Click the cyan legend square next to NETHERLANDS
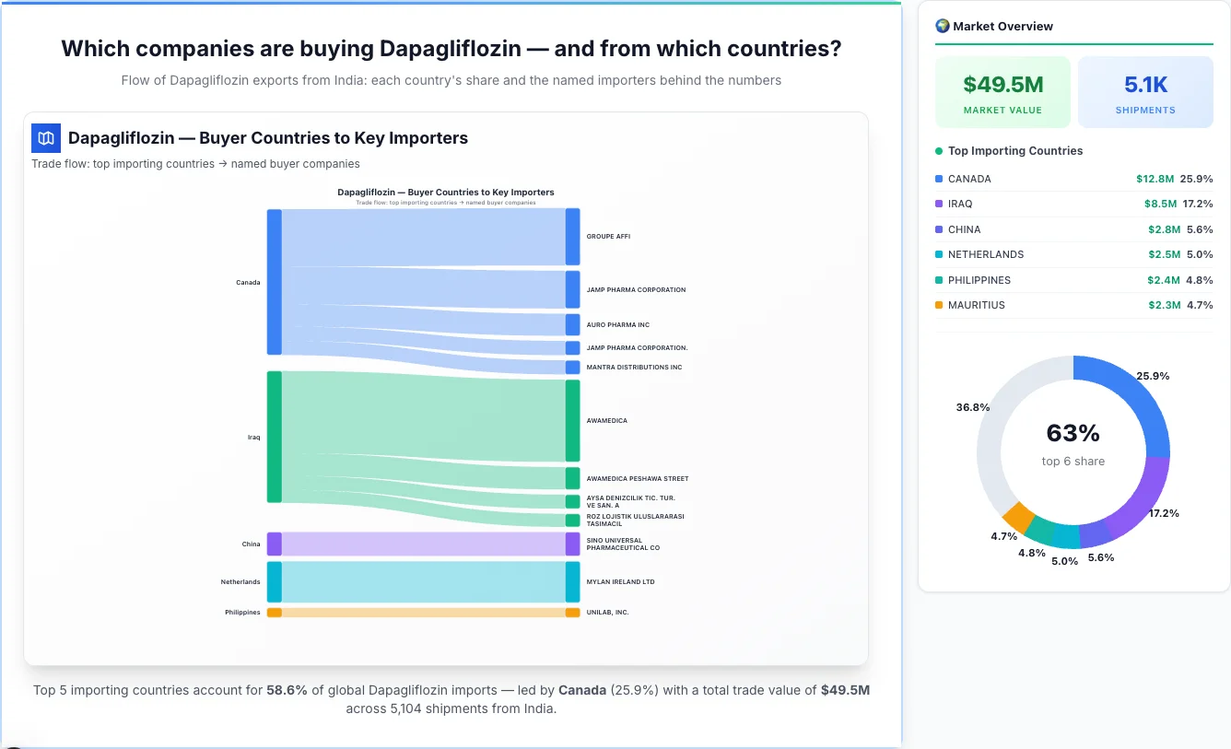1231x749 pixels. tap(939, 254)
